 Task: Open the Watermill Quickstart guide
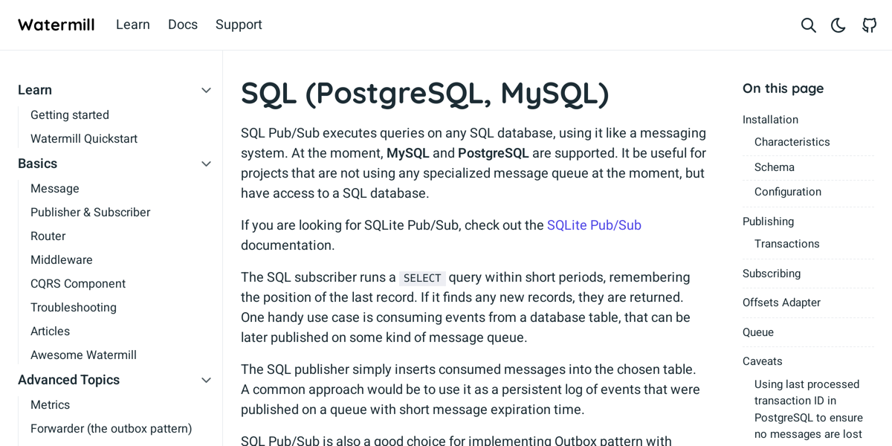pyautogui.click(x=83, y=138)
